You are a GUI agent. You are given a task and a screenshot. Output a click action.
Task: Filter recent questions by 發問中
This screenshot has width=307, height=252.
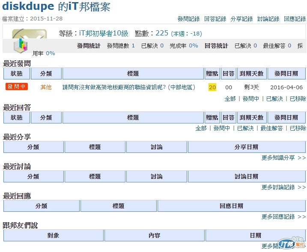[x=251, y=99]
